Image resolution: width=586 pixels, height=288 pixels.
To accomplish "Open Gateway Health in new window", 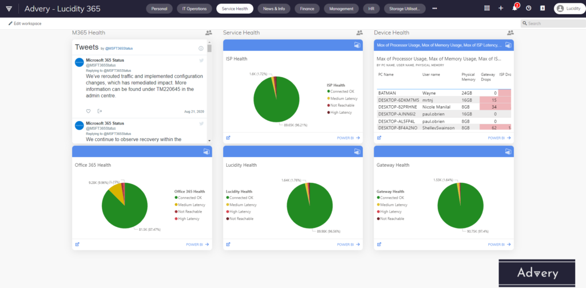I will [x=379, y=245].
